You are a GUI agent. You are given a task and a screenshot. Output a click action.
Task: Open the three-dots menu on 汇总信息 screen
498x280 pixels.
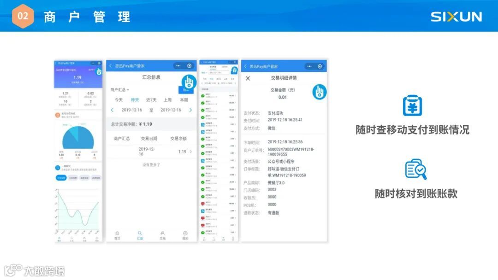click(x=178, y=66)
